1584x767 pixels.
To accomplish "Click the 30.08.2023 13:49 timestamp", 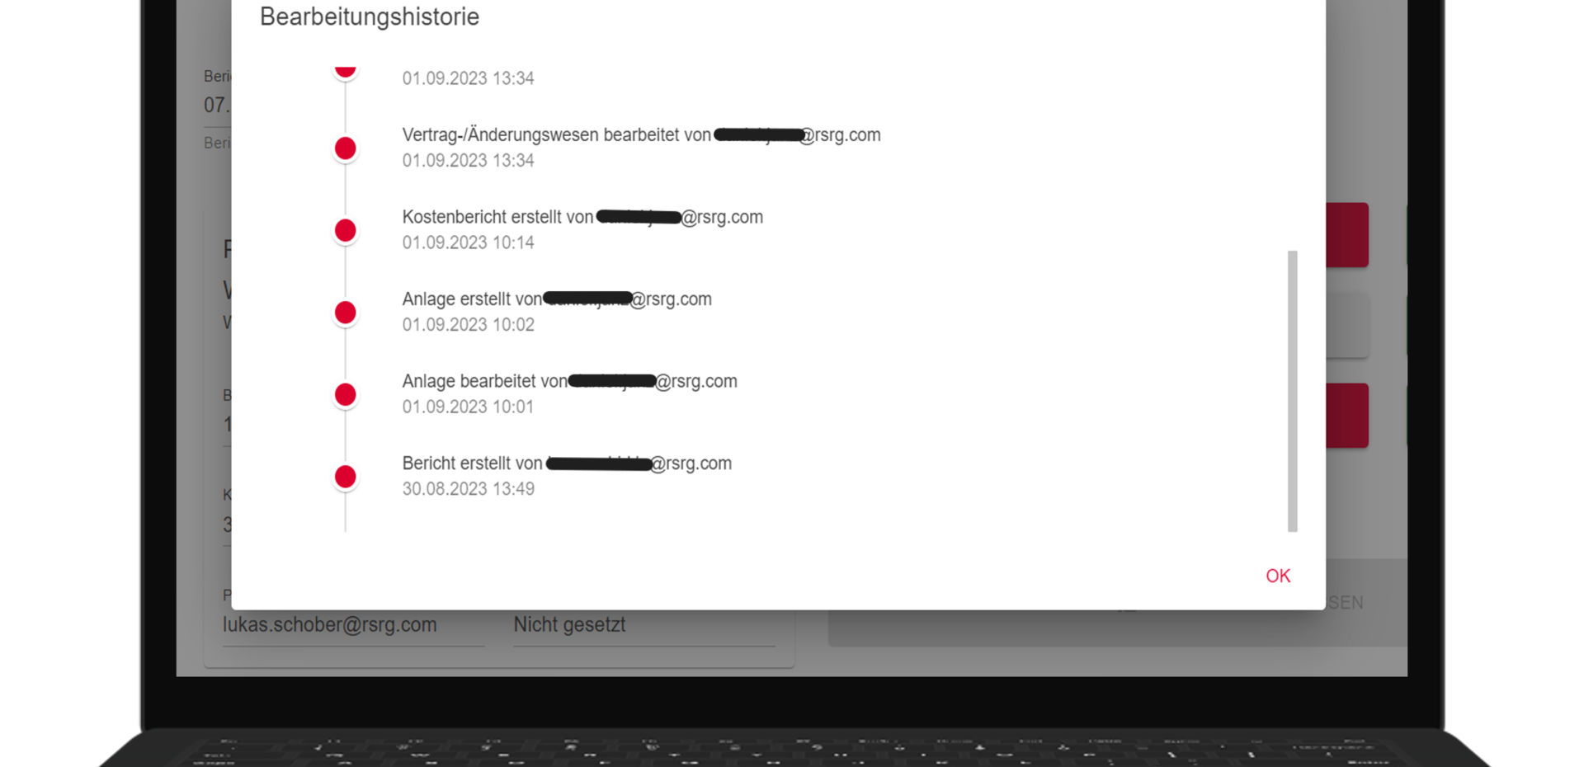I will [x=468, y=489].
